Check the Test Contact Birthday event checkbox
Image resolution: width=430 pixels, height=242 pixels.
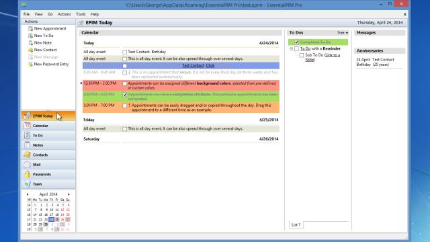125,52
